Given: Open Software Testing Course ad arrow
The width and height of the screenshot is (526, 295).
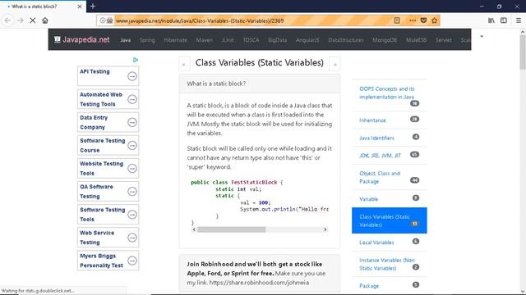Looking at the screenshot, I should tap(132, 146).
